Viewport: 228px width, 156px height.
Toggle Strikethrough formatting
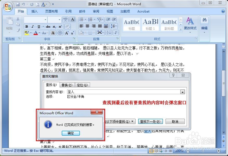(48, 27)
